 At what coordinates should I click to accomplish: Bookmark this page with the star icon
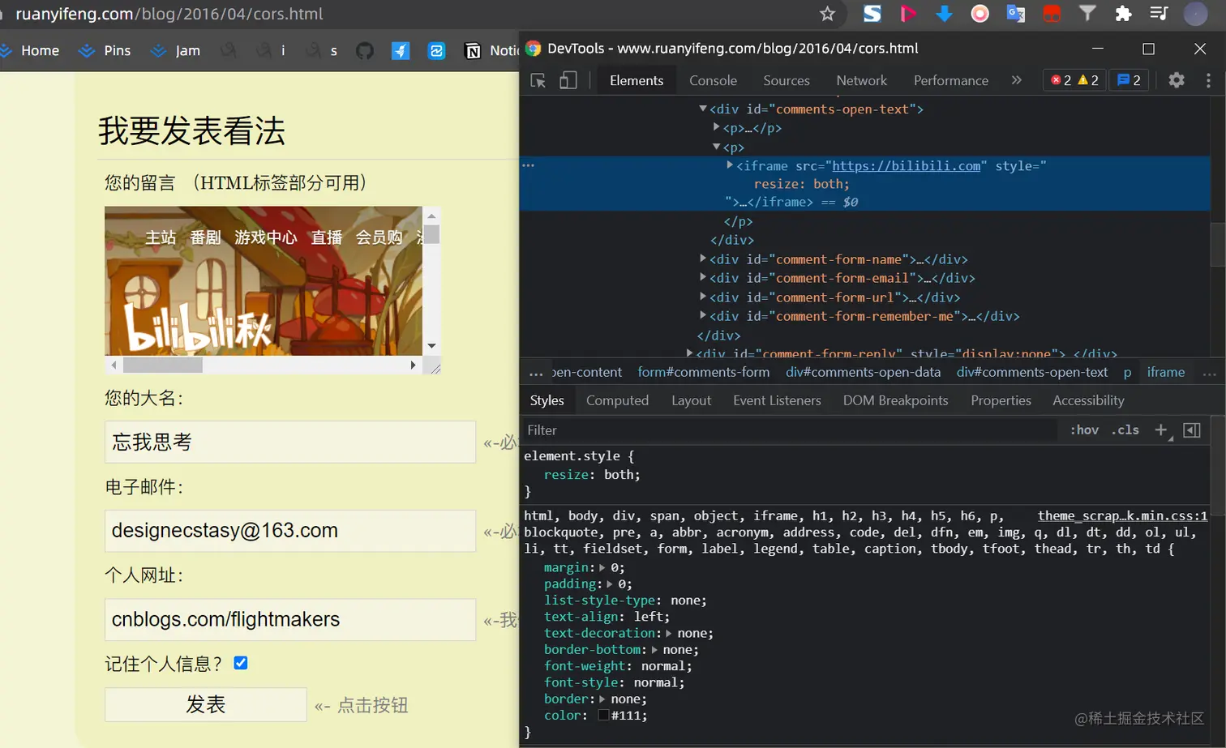827,14
